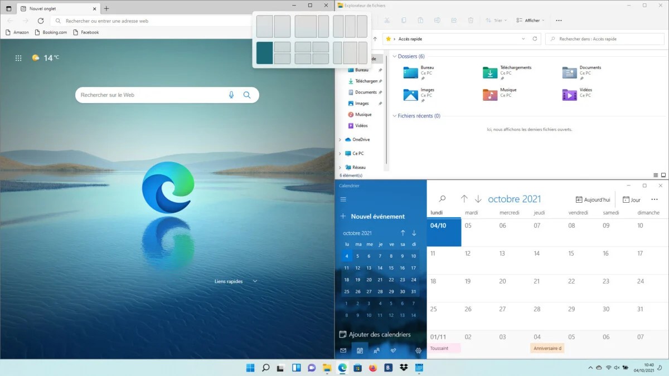Refresh the Accès rapide location in File Explorer
669x376 pixels.
click(535, 39)
